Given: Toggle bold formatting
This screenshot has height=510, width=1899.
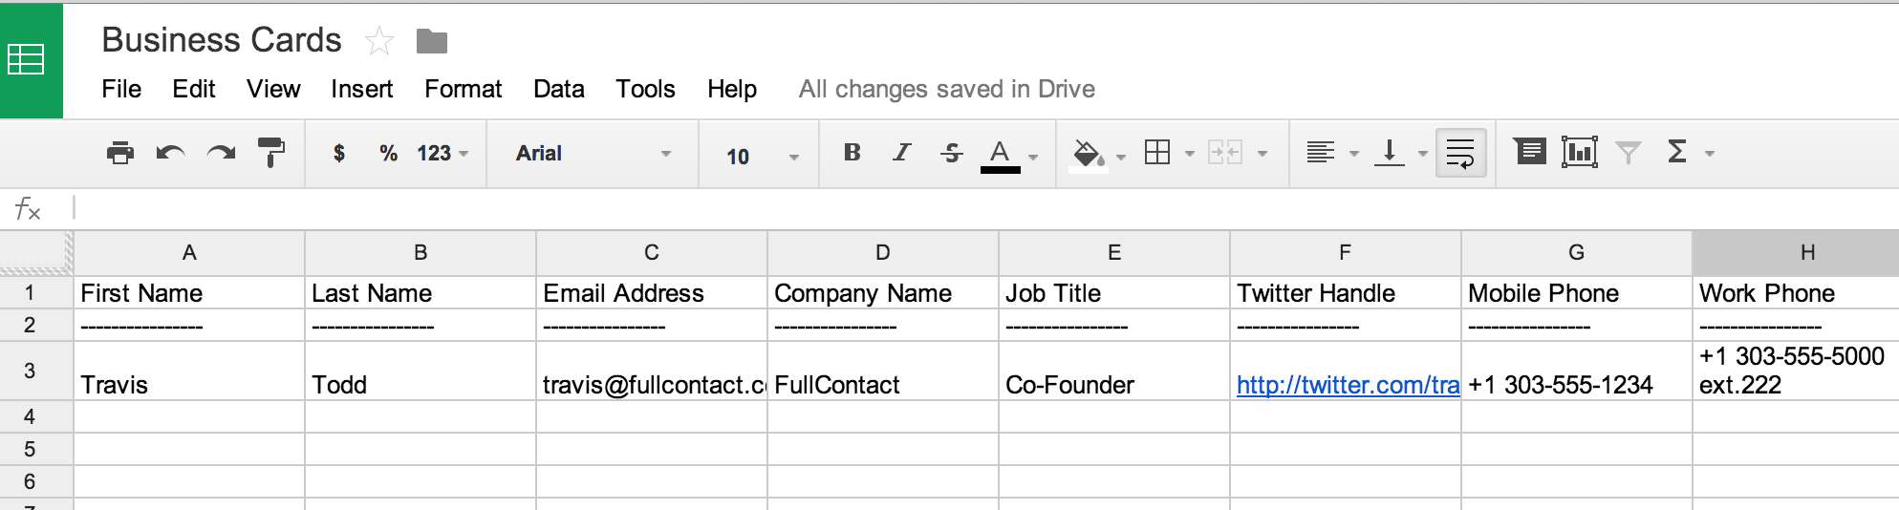Looking at the screenshot, I should tap(852, 153).
